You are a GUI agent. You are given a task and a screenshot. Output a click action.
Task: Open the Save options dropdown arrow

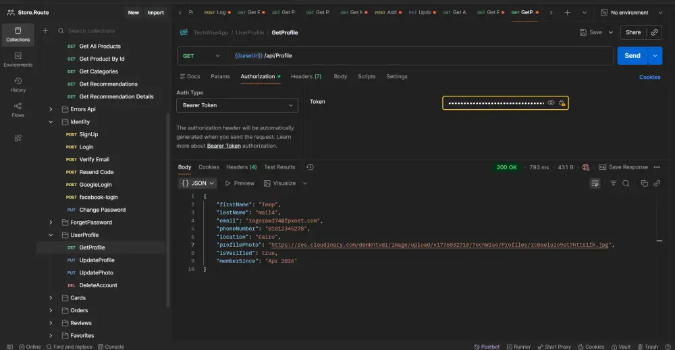(610, 32)
